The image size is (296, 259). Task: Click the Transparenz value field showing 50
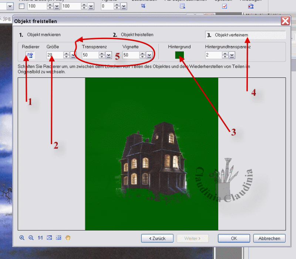[90, 55]
